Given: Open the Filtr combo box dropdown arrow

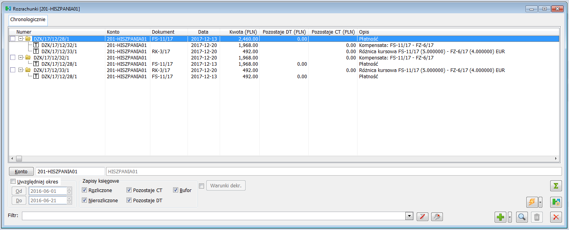Looking at the screenshot, I should point(410,216).
